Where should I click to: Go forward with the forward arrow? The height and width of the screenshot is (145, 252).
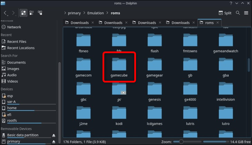[x=13, y=13]
